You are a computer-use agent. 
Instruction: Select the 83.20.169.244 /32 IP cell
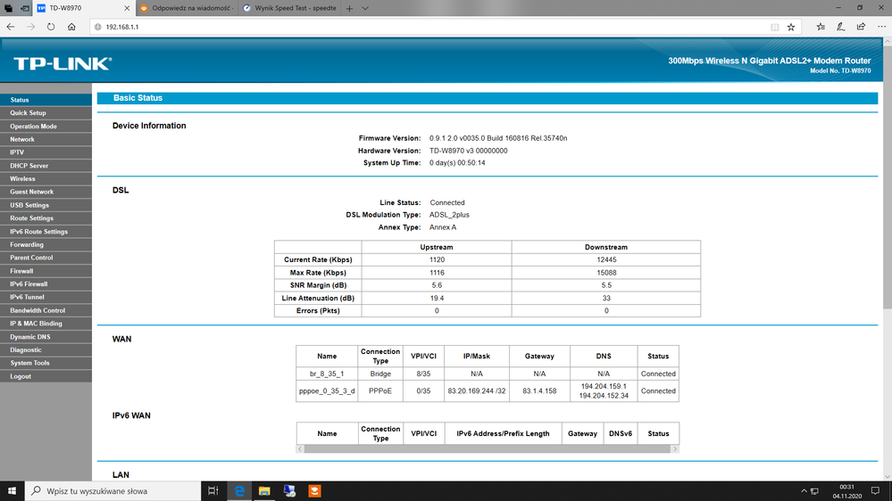[x=477, y=390]
